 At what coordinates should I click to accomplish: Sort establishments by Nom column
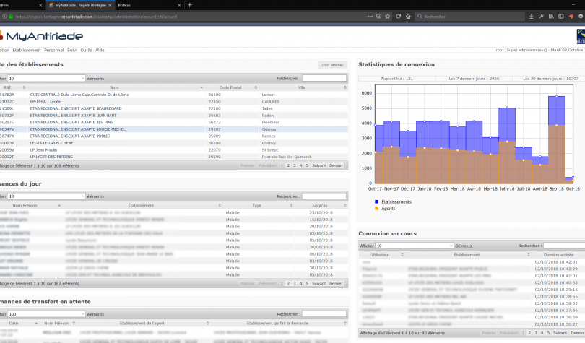click(116, 87)
